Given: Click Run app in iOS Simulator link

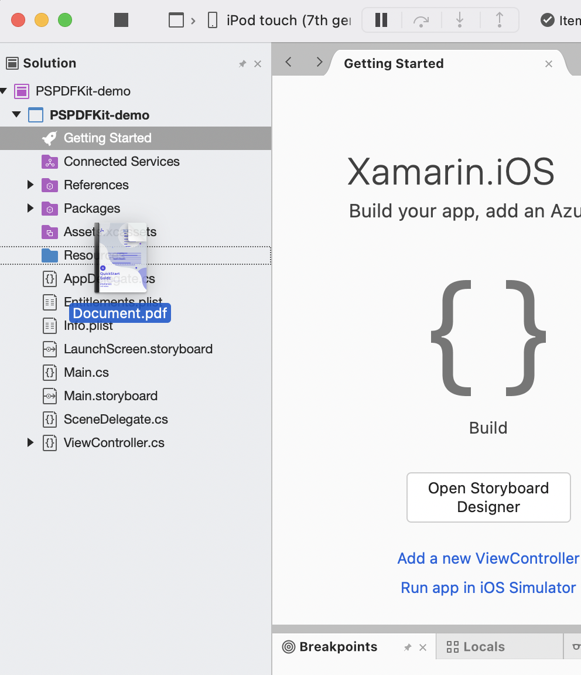Looking at the screenshot, I should coord(488,588).
